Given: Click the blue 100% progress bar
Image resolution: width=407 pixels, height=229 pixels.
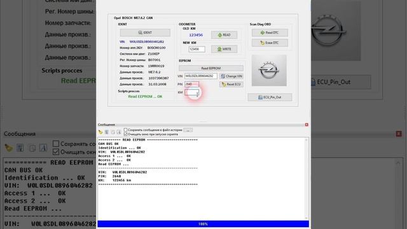Looking at the screenshot, I should click(203, 224).
